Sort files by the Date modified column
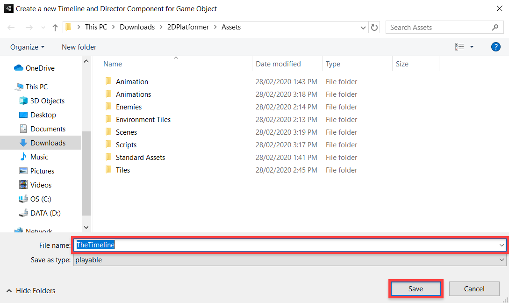 point(278,64)
